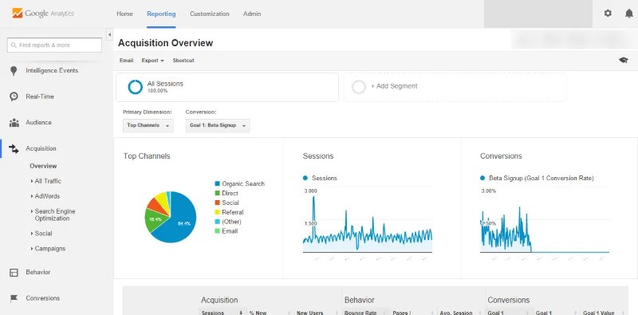Click the Bounce Rate column header
This screenshot has height=315, width=638.
(x=366, y=312)
